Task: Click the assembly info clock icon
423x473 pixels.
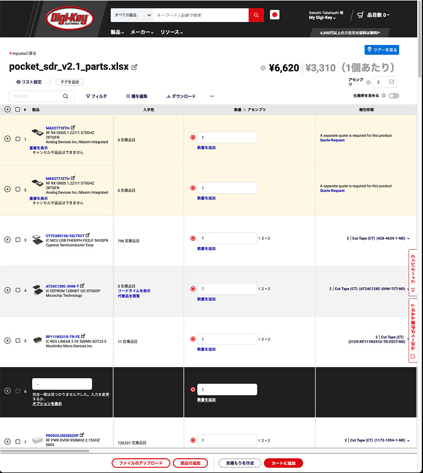Action: [369, 83]
